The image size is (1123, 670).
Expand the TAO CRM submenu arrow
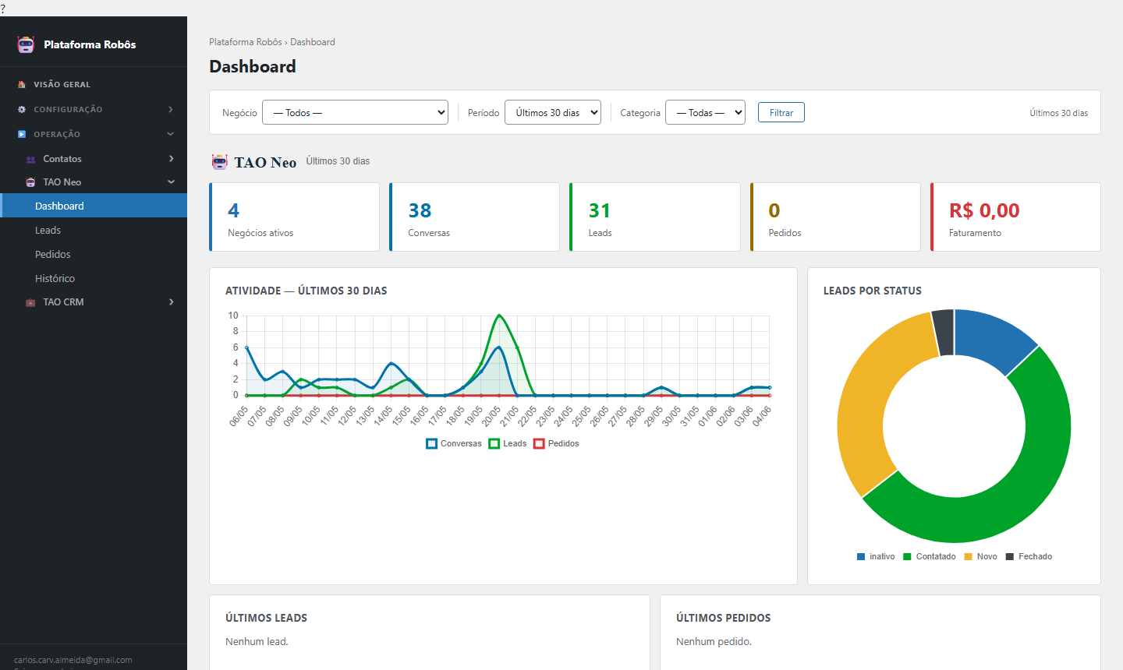tap(172, 302)
